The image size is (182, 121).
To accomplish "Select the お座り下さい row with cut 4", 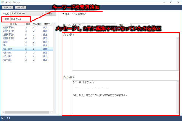I will [28, 31].
